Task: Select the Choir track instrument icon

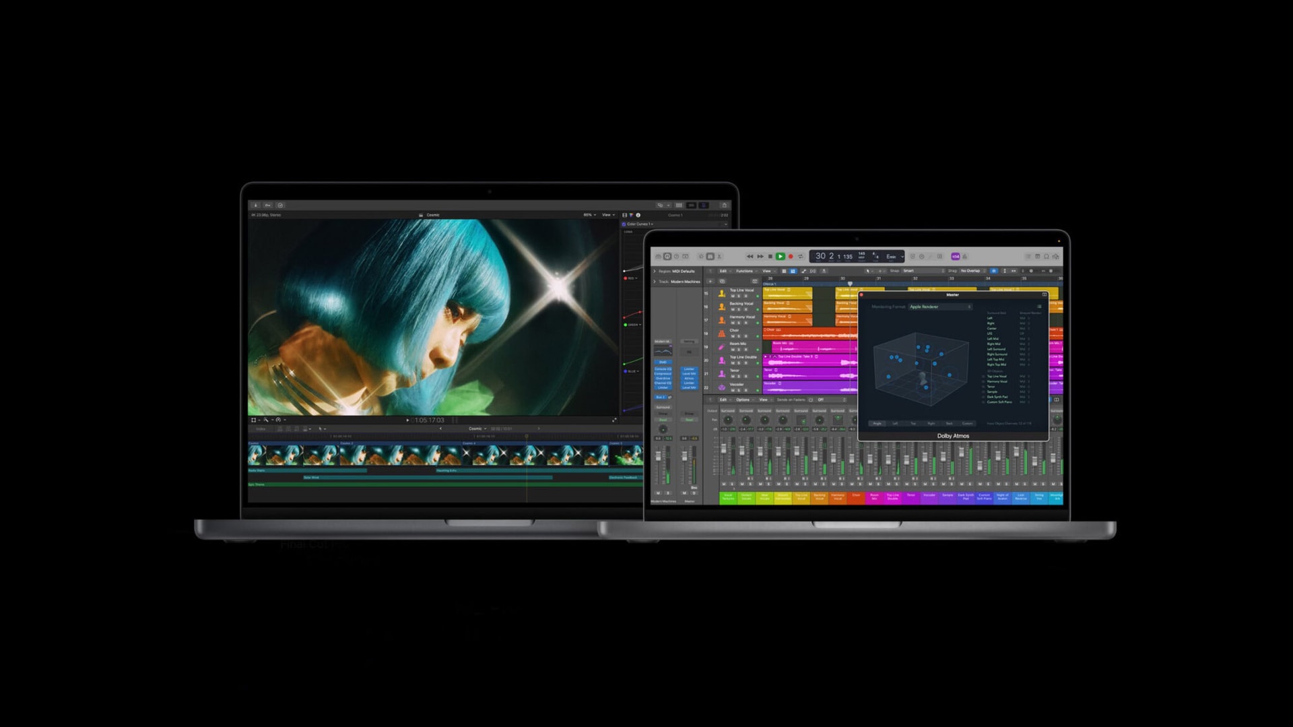Action: pos(722,333)
